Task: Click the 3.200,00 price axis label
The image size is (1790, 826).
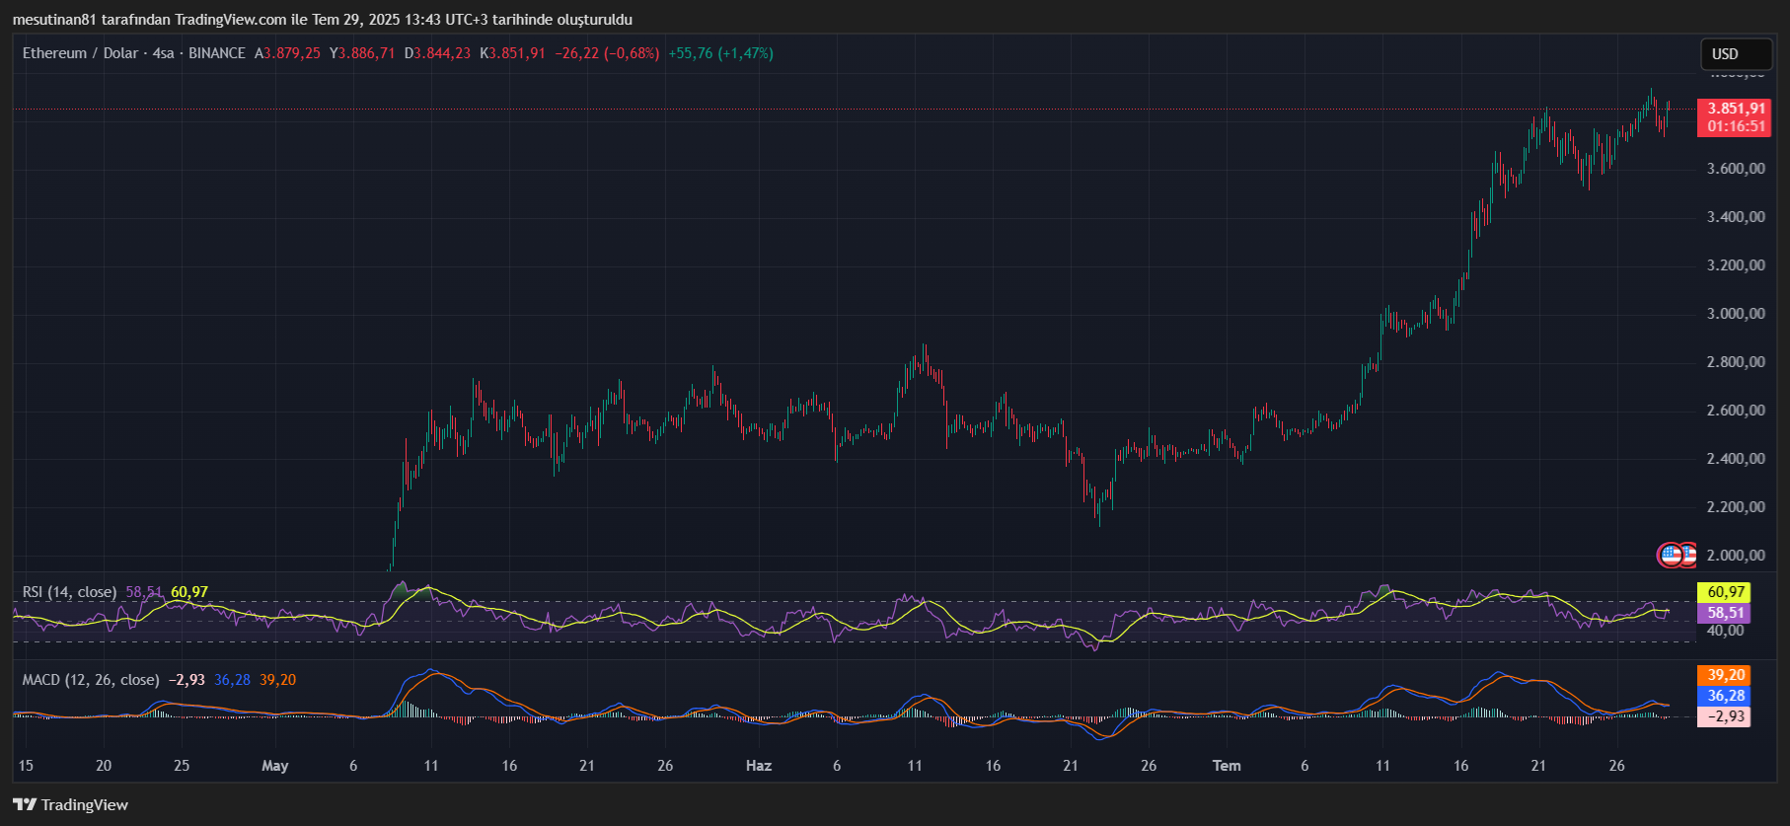Action: point(1736,265)
